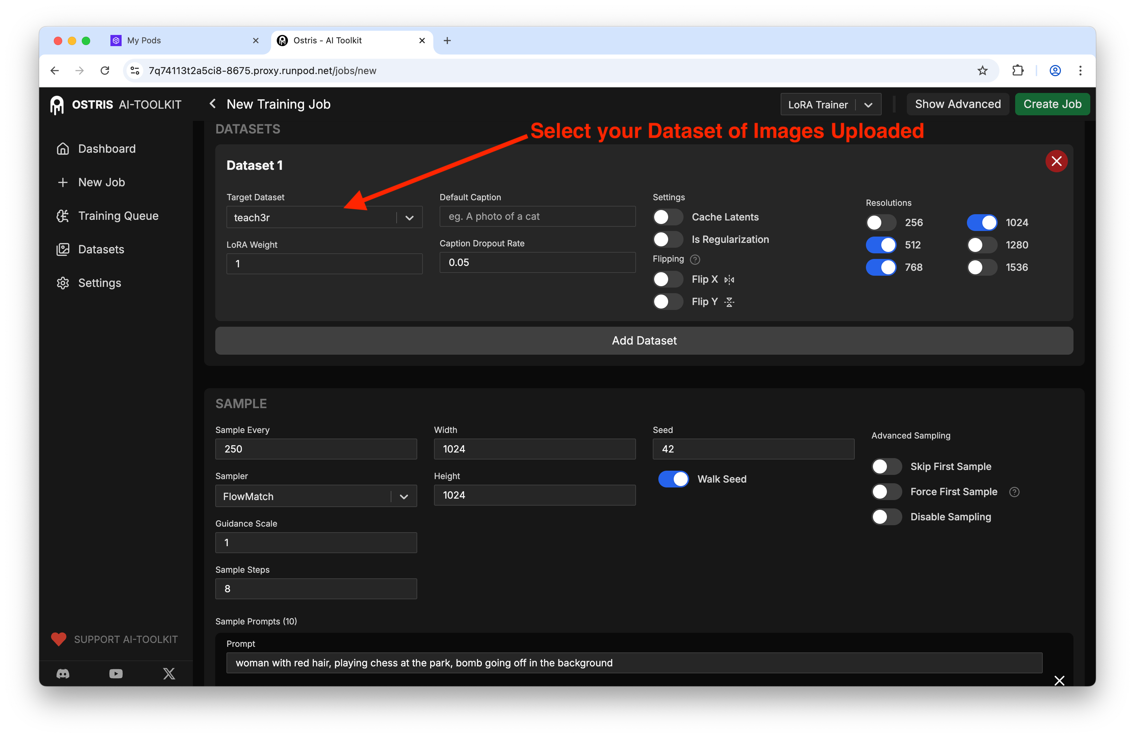This screenshot has width=1135, height=738.
Task: Switch to the My Pods tab
Action: tap(185, 41)
